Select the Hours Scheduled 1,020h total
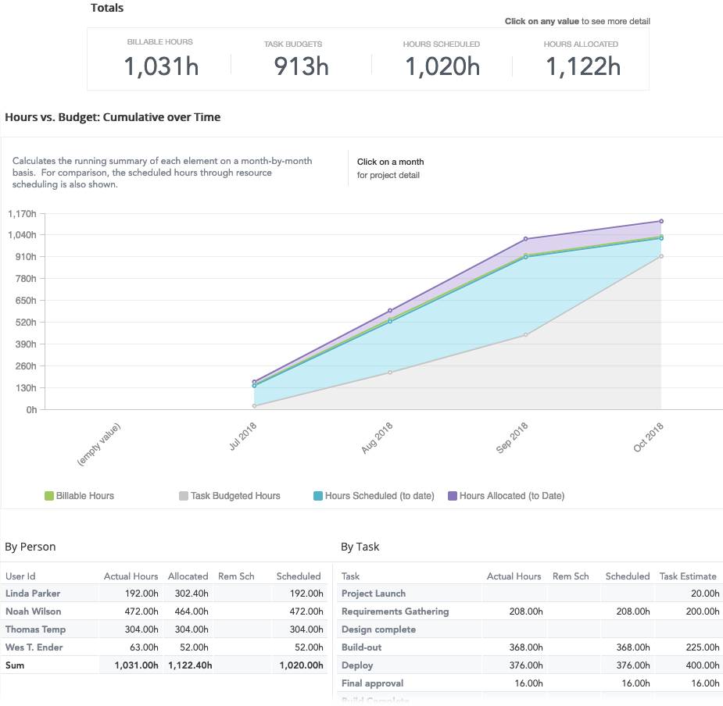Screen dimensions: 723x706 [x=442, y=67]
